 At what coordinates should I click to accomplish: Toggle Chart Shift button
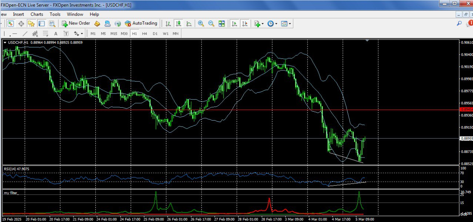point(244,24)
